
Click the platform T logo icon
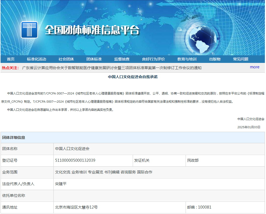(29, 30)
